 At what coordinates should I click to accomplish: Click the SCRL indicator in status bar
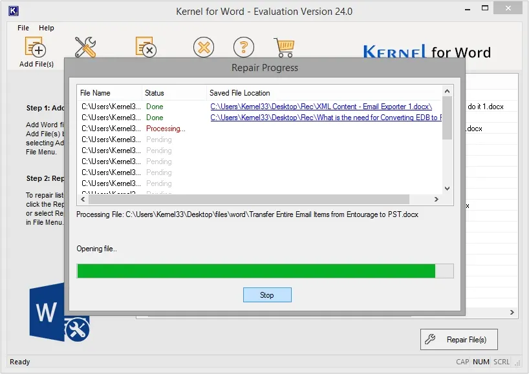pos(501,362)
